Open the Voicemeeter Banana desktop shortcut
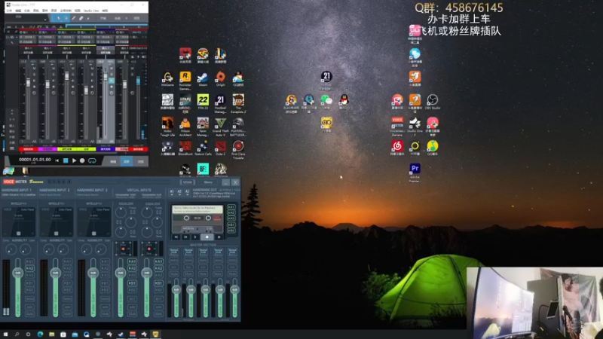Viewport: 603px width, 339px height. point(397,127)
